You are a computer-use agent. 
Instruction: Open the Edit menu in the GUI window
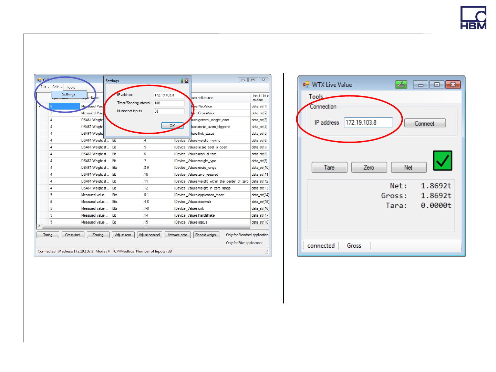(x=57, y=87)
